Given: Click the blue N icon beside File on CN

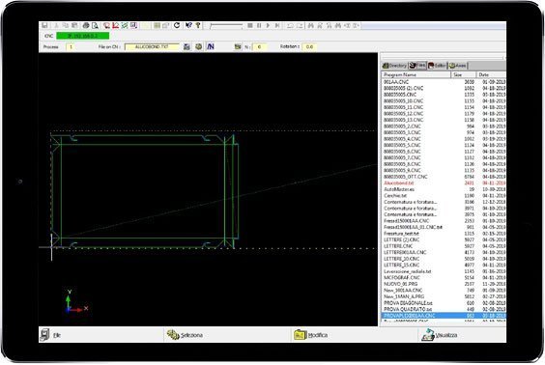Looking at the screenshot, I should (x=211, y=46).
